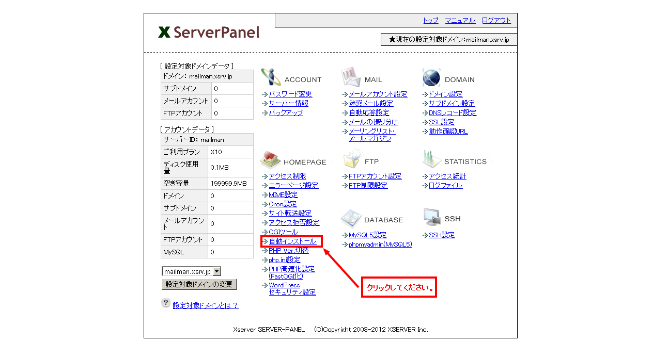The height and width of the screenshot is (358, 653).
Task: Click the サーバーID: mailman row
Action: [x=207, y=140]
